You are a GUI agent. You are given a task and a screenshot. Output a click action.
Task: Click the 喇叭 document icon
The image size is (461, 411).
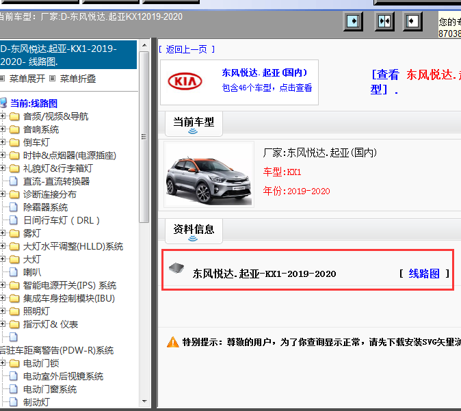tap(13, 272)
